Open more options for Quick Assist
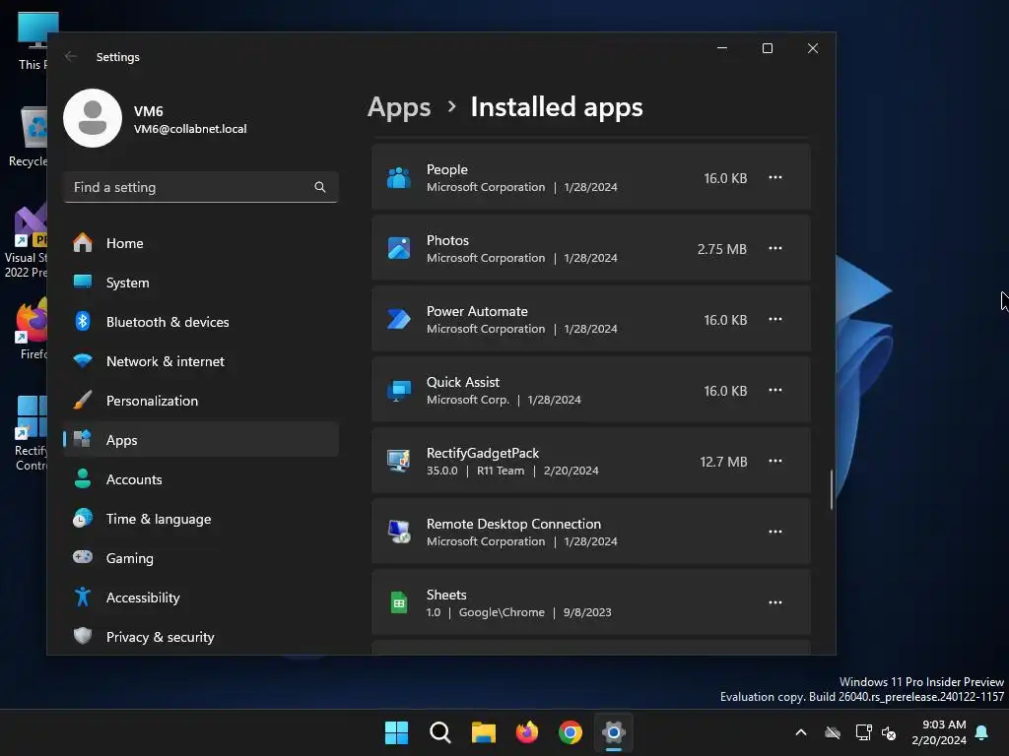This screenshot has width=1009, height=756. [x=775, y=390]
